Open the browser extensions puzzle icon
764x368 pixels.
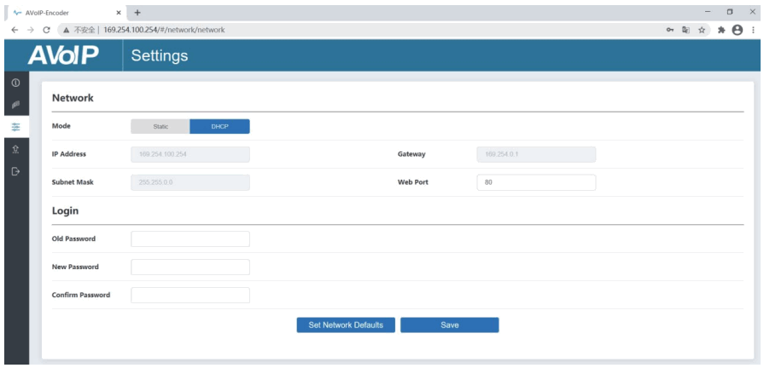coord(721,30)
